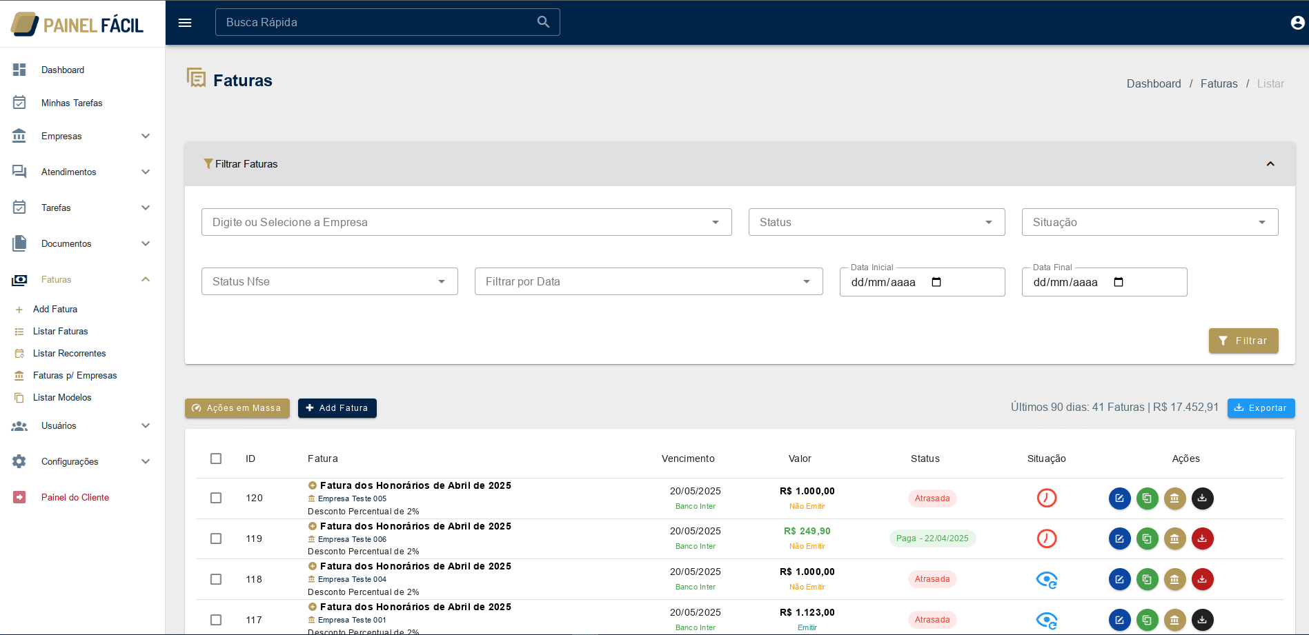Click green copy icon for invoice 119
The width and height of the screenshot is (1309, 635).
coord(1147,538)
